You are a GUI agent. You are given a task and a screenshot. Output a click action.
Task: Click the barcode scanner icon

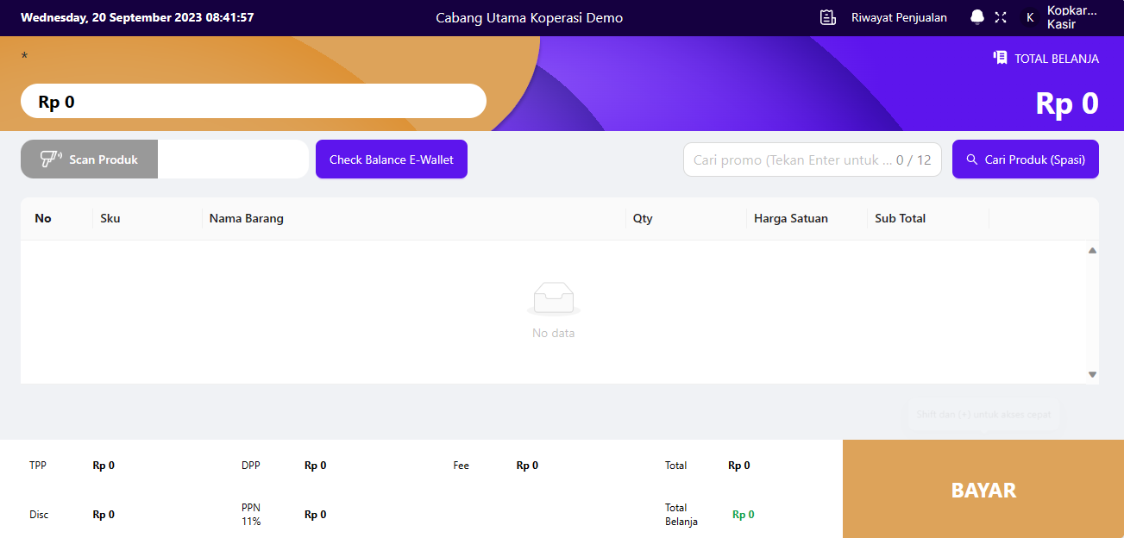pos(51,160)
